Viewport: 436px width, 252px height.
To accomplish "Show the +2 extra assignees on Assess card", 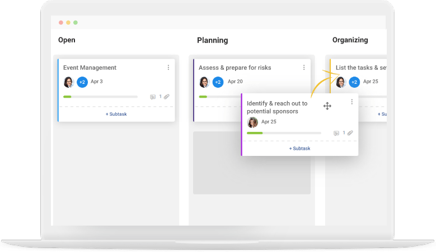I will coord(218,82).
